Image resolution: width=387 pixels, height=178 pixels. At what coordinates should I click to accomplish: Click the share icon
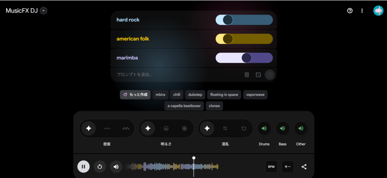click(304, 167)
